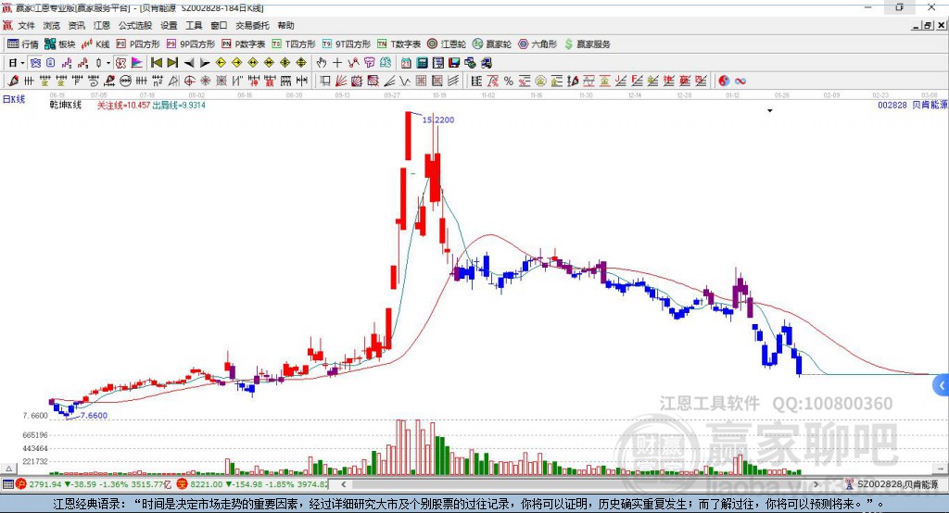Select the red fan lines tool
Viewport: 949px width, 513px height.
341,81
